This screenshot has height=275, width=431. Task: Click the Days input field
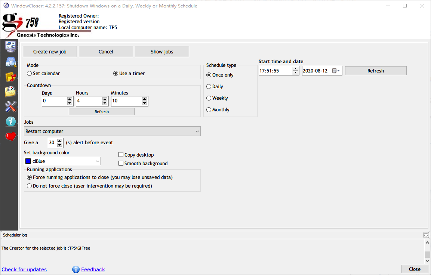coord(55,101)
